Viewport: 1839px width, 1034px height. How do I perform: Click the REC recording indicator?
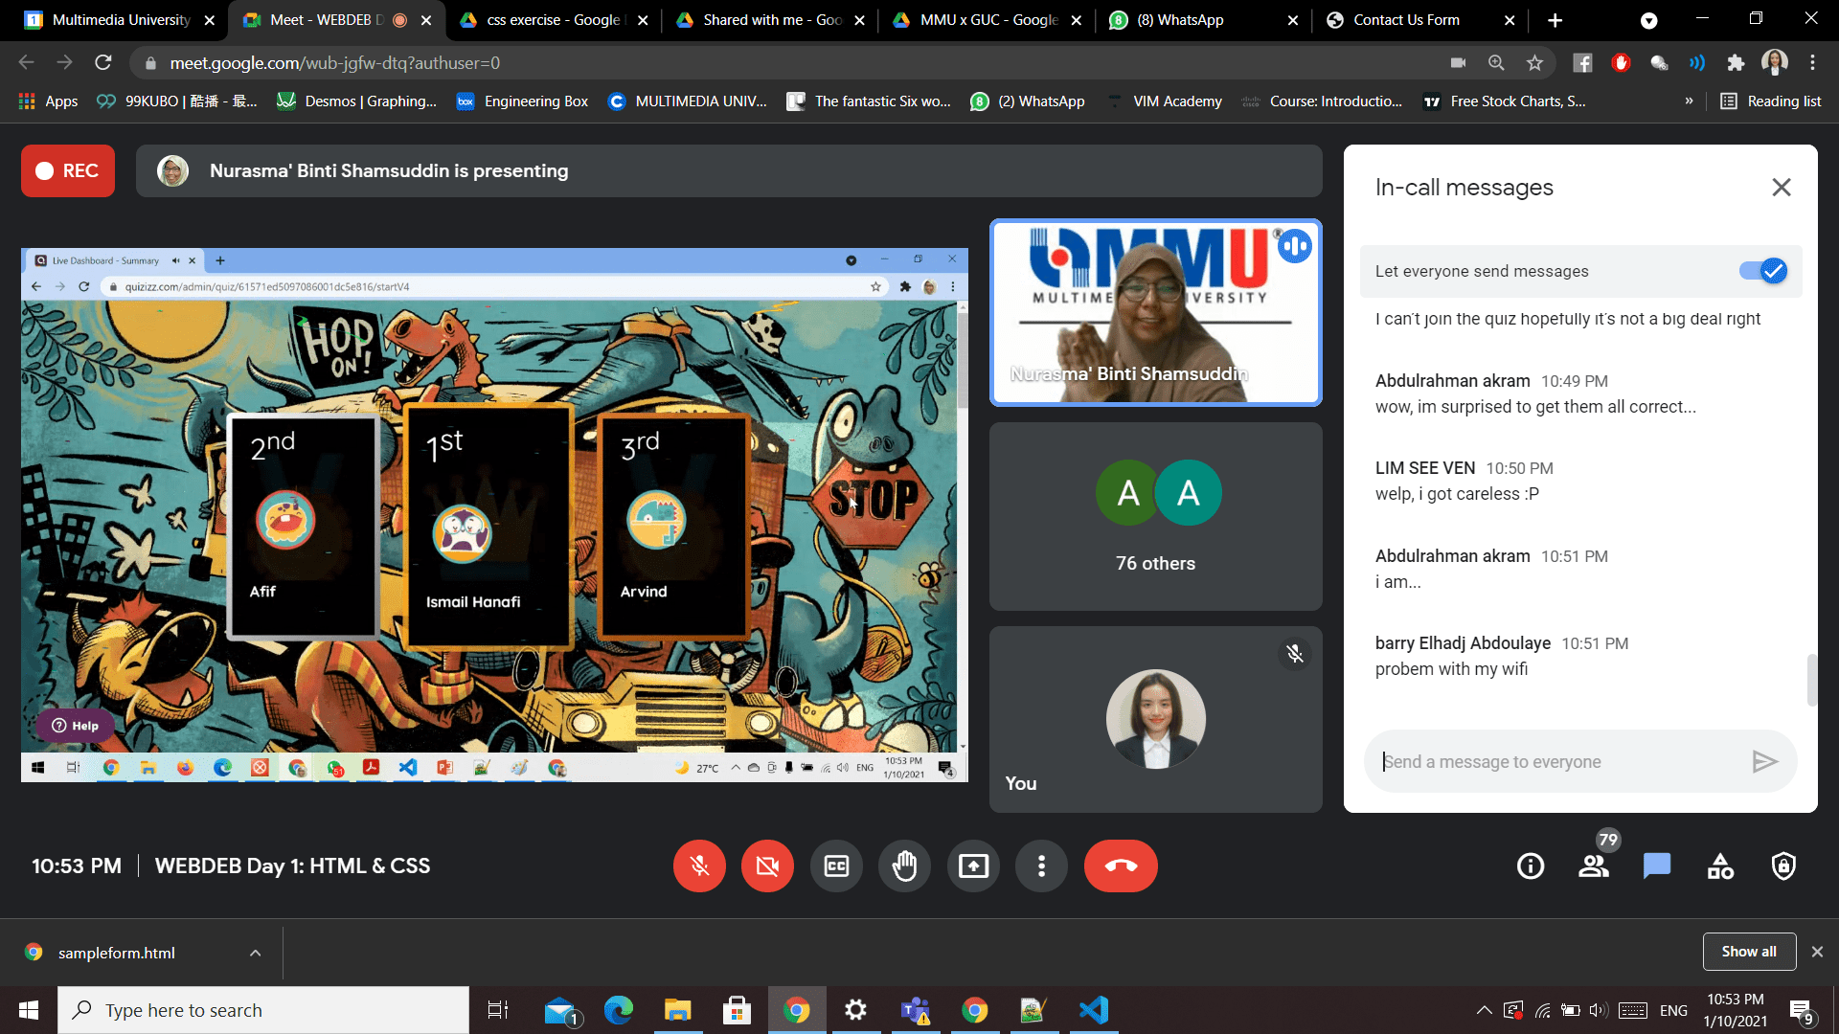[x=68, y=171]
